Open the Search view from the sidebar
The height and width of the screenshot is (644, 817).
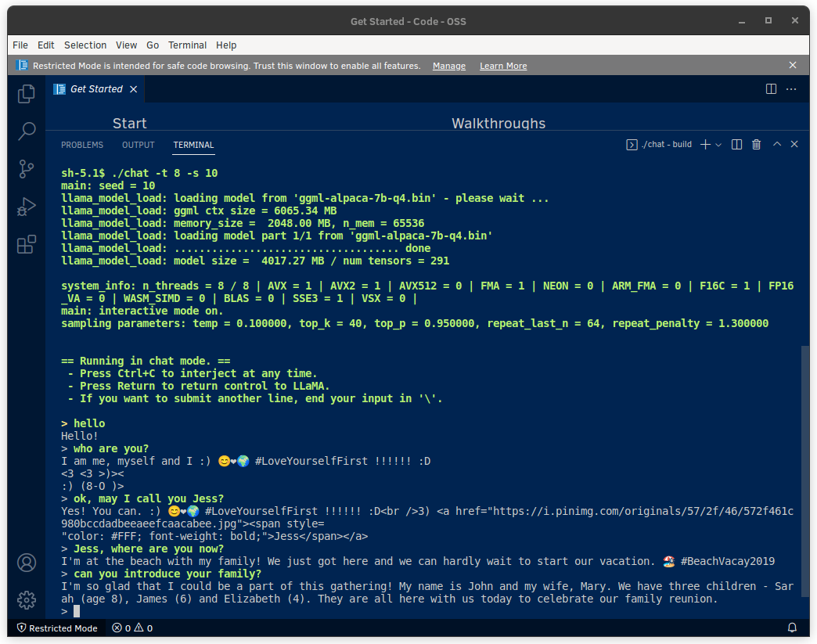pyautogui.click(x=26, y=131)
